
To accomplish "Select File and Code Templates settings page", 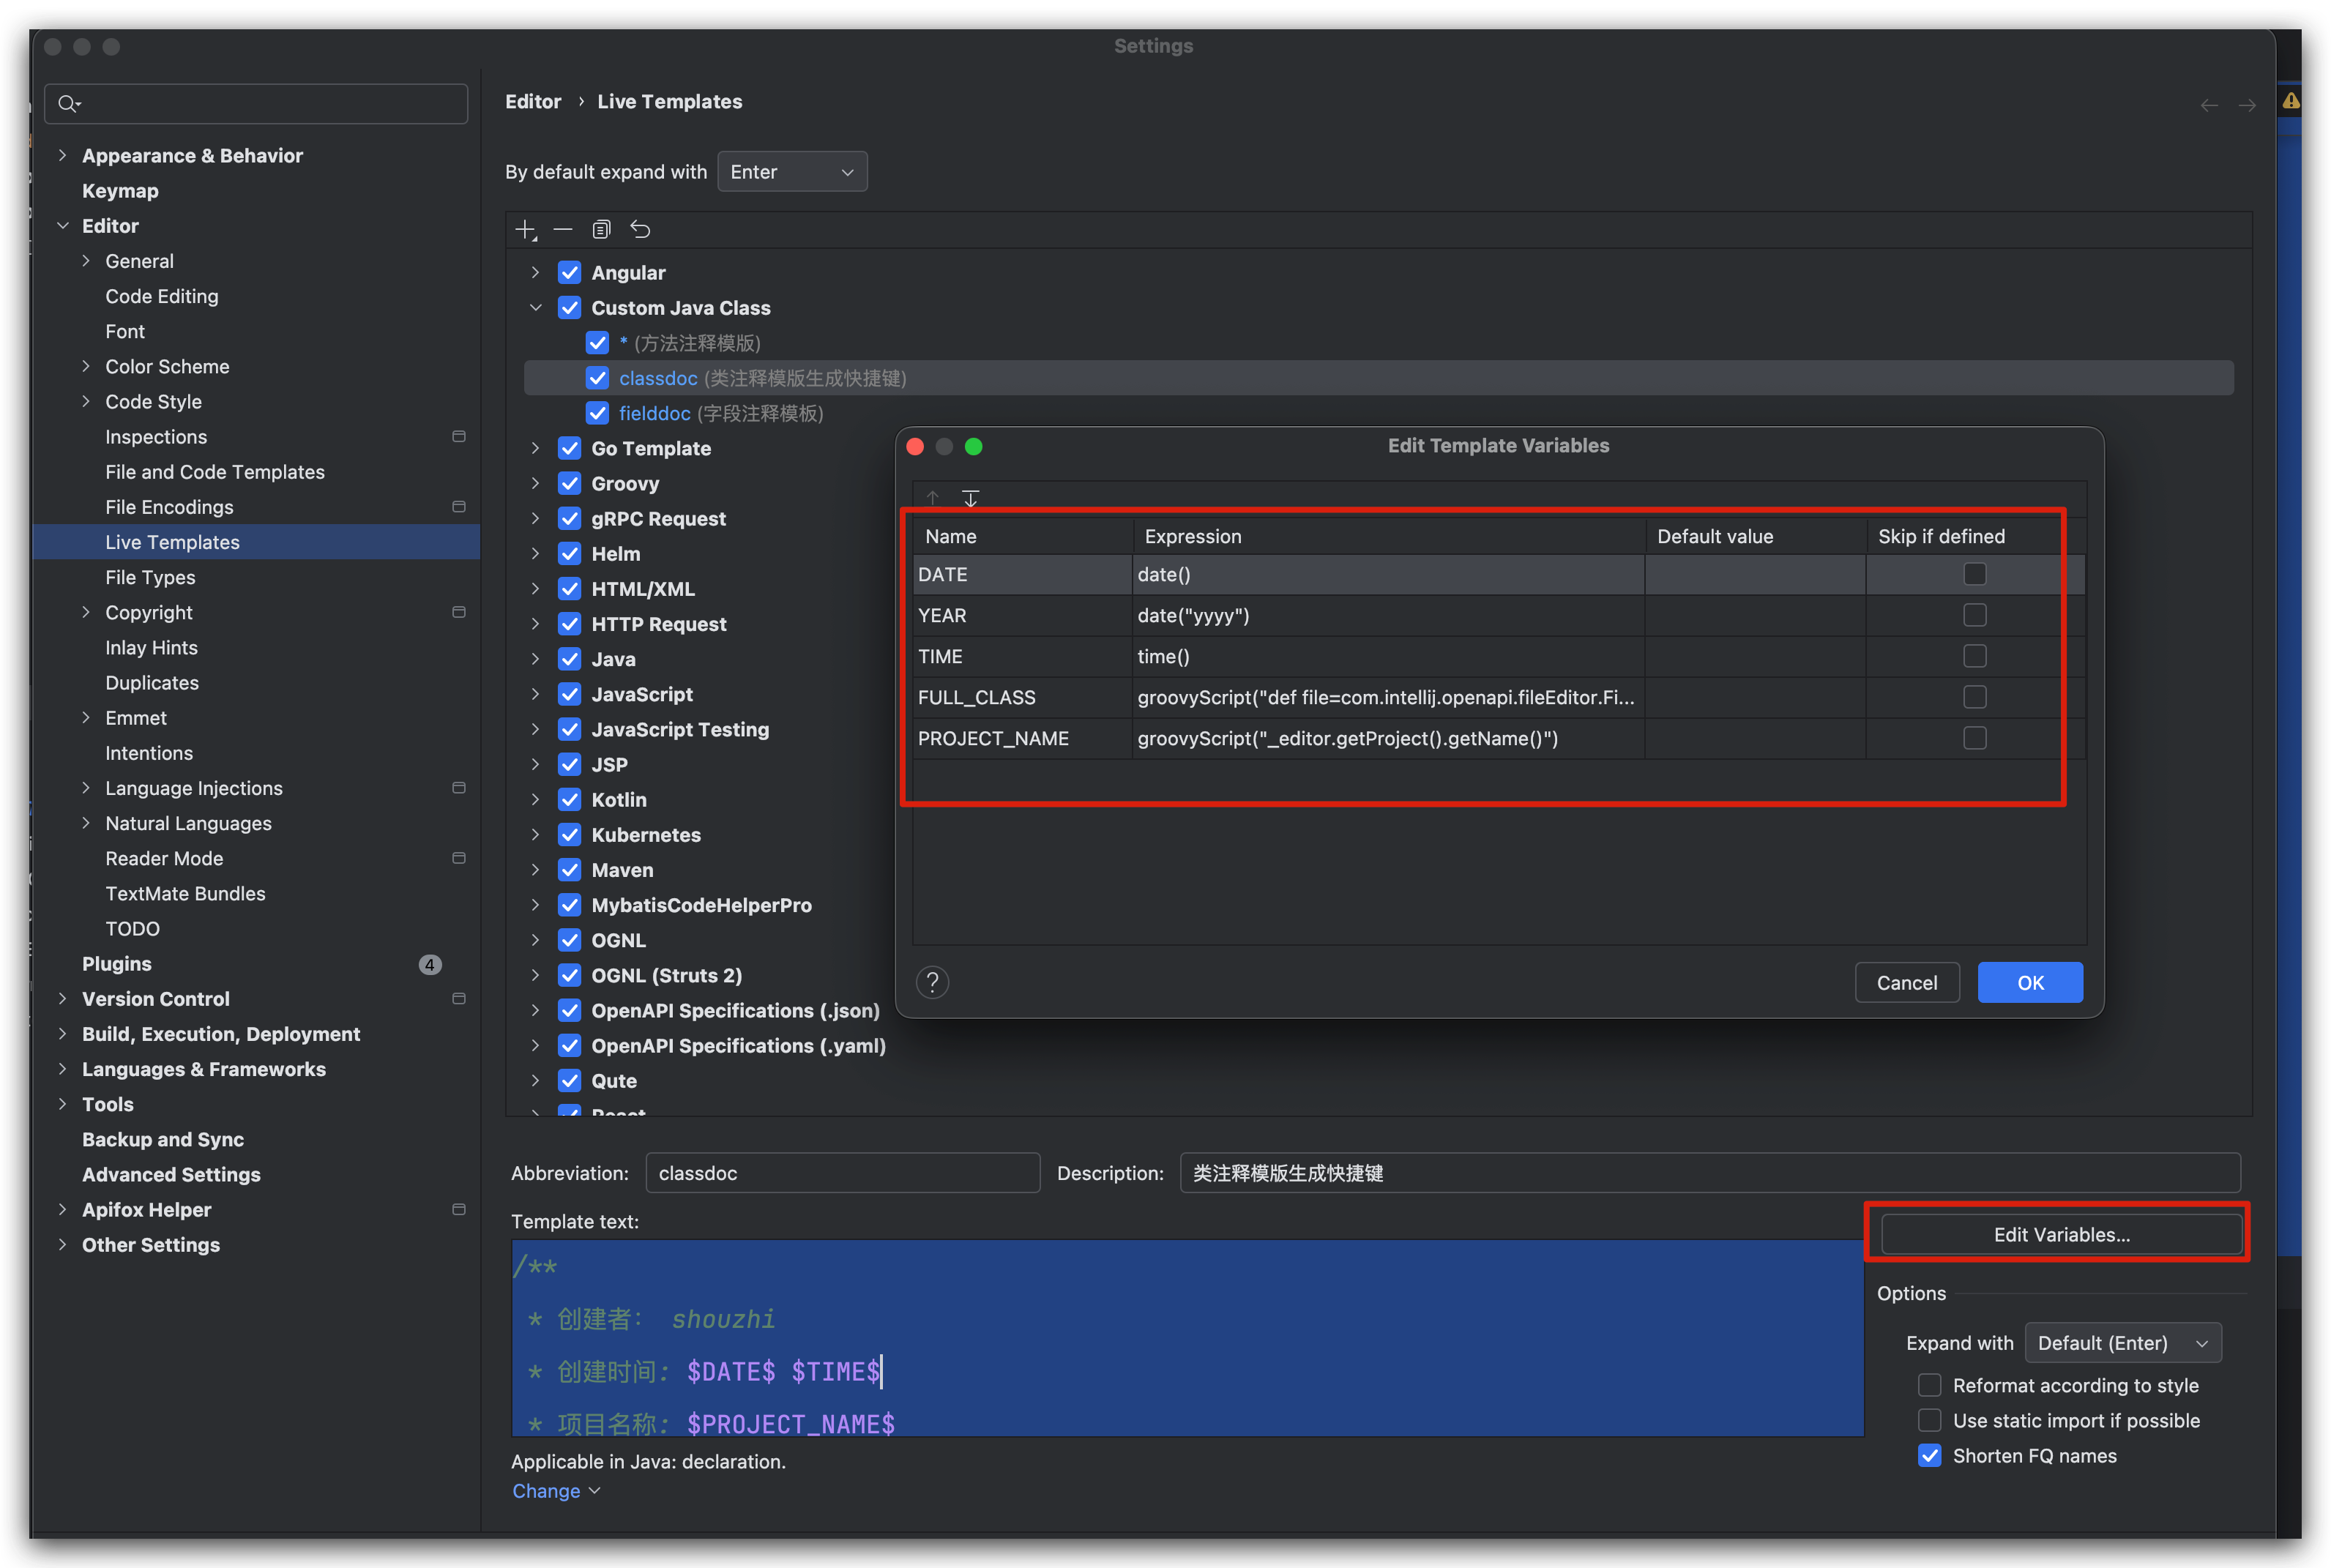I will click(215, 472).
